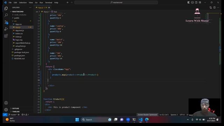Viewport: 224px width, 126px height.
Task: Open the Edit menu
Action: (x=15, y=2)
